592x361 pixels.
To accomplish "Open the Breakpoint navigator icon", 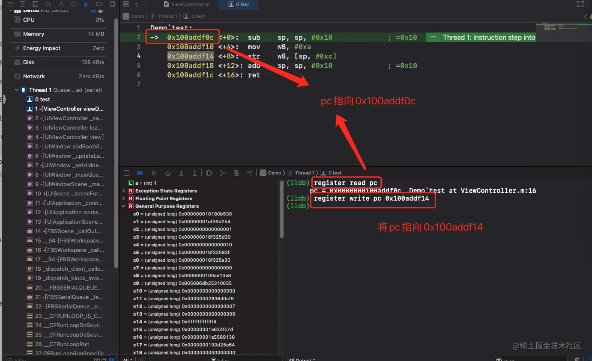I will click(x=99, y=4).
